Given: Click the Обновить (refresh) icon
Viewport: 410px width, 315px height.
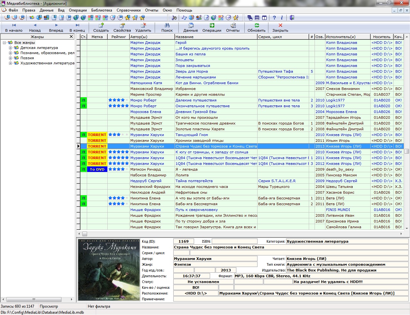Looking at the screenshot, I should tap(256, 25).
